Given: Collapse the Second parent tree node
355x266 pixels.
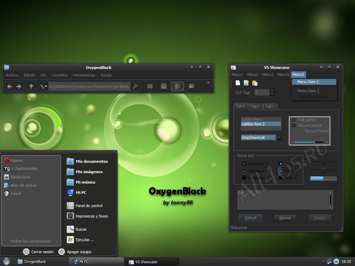Looking at the screenshot, I should (294, 125).
